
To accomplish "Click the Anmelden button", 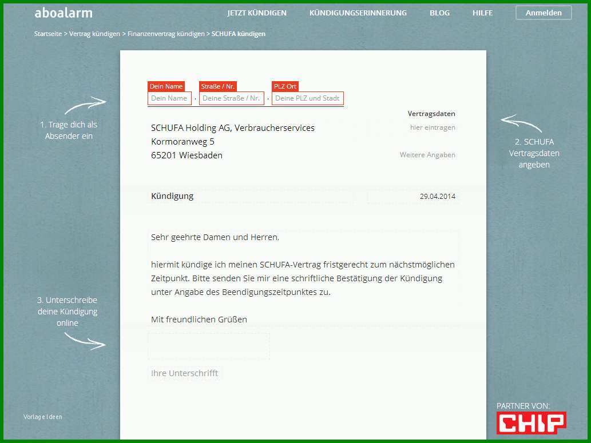I will click(544, 13).
